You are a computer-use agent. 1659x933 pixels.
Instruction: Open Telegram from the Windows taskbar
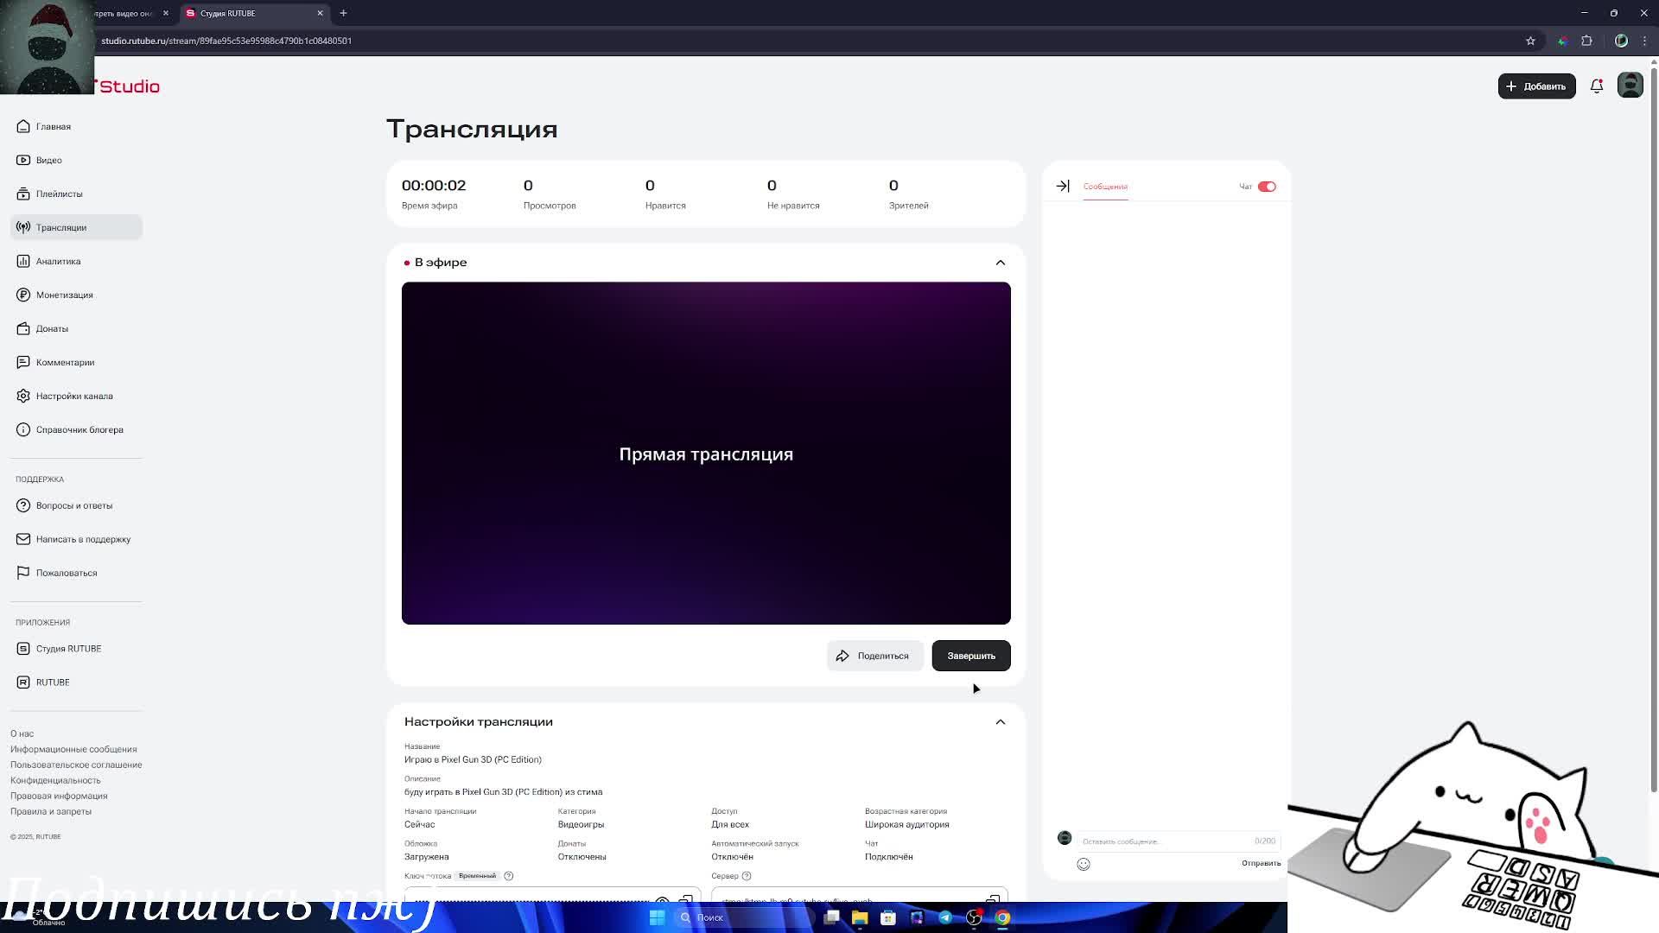pos(945,917)
